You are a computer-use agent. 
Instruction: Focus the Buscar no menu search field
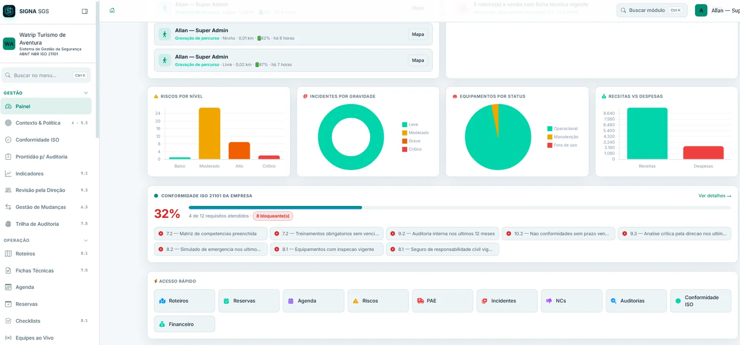pos(46,75)
